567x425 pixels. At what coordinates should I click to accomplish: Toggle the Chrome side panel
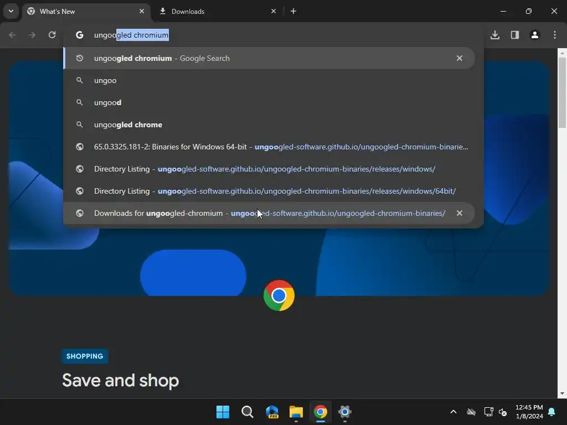coord(515,35)
